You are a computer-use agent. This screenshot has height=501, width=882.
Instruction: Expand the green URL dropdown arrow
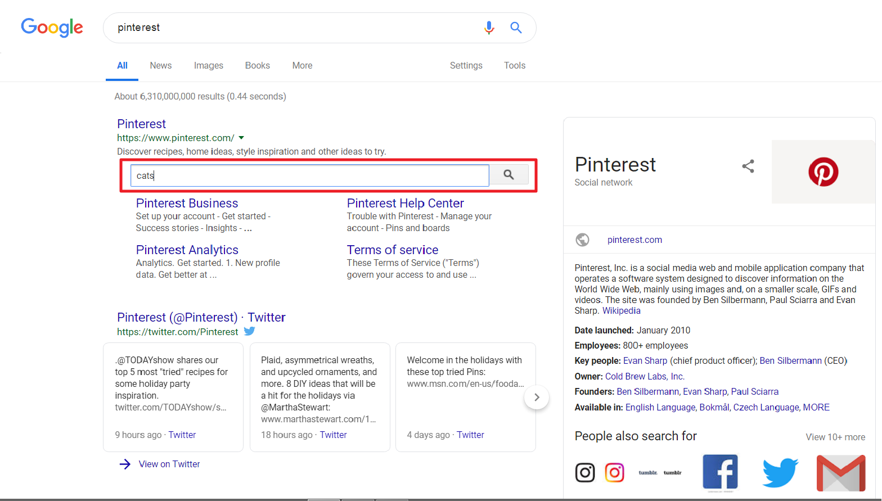(241, 138)
